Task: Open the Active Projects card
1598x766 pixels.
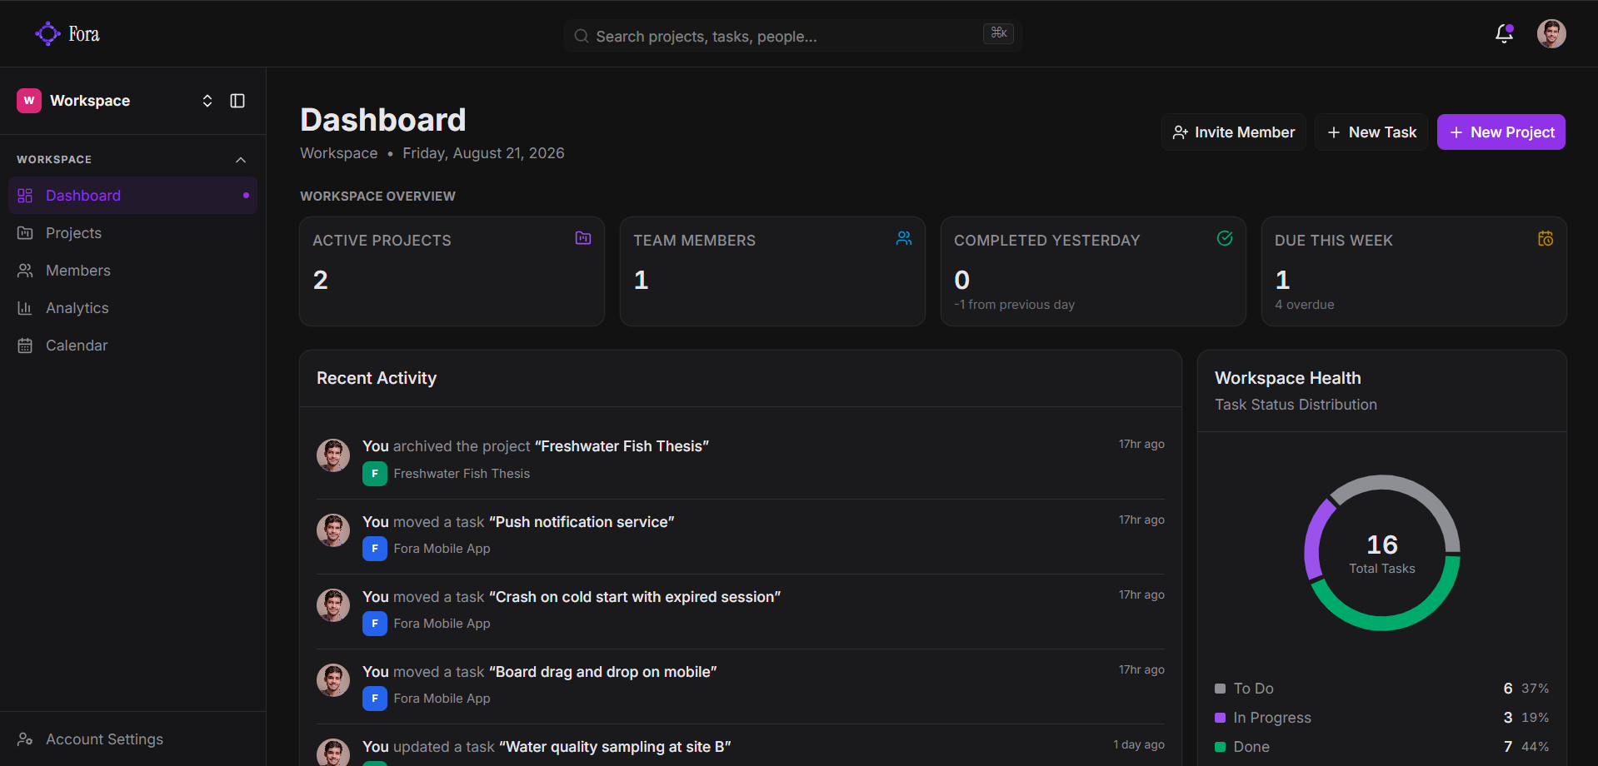Action: tap(452, 271)
